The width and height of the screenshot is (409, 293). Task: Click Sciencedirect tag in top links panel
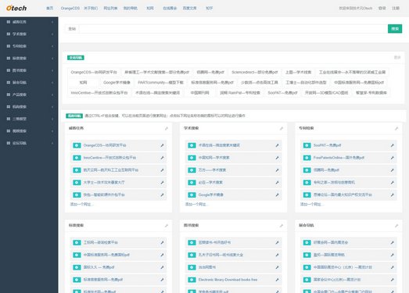[x=255, y=72]
